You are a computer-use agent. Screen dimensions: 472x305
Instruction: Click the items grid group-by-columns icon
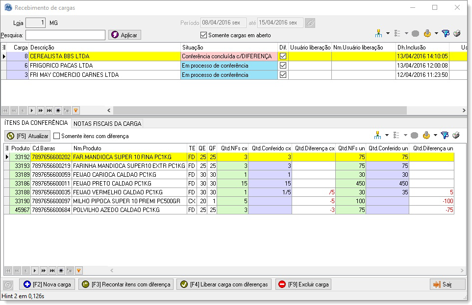pyautogui.click(x=377, y=135)
